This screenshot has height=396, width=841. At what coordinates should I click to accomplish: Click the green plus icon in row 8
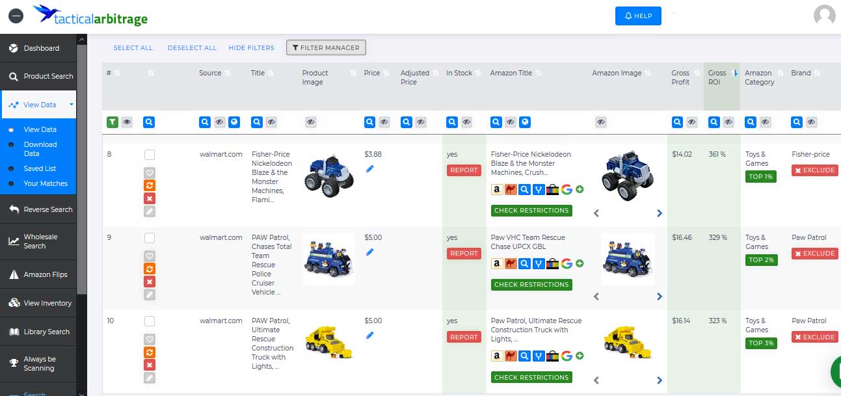tap(580, 190)
